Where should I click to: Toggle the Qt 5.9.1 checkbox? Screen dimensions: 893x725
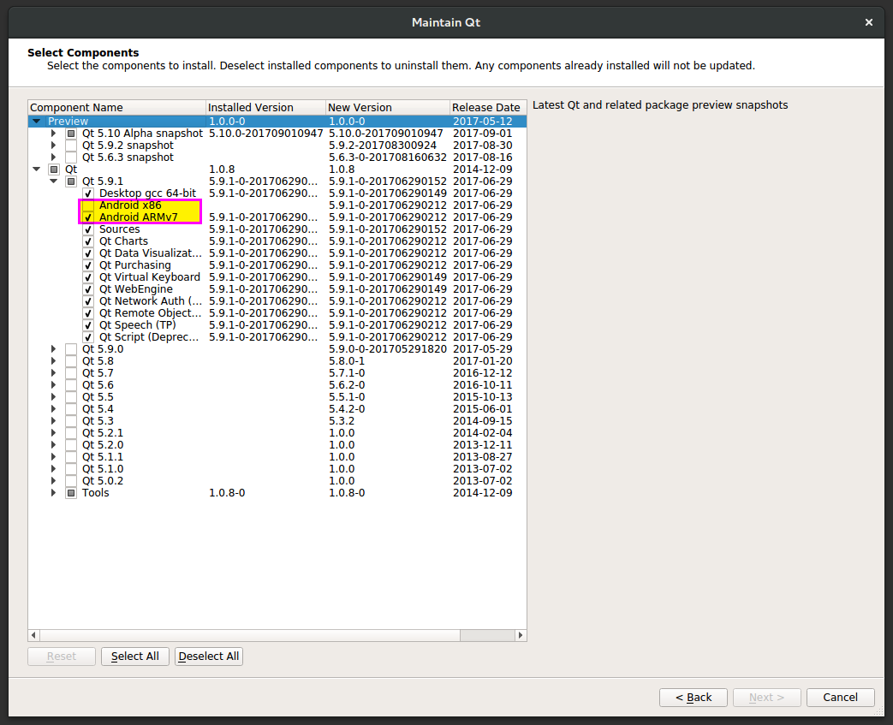coord(71,181)
